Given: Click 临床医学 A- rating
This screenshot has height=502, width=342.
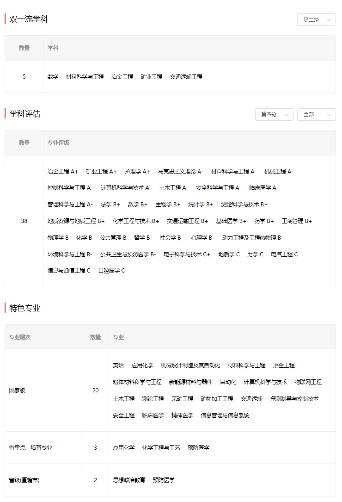Looking at the screenshot, I should (x=263, y=187).
